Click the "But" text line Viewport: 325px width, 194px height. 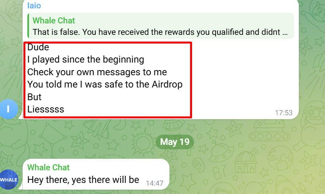tap(35, 97)
